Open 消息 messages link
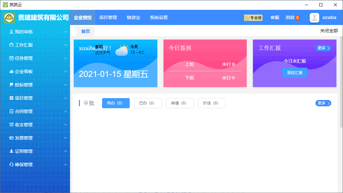This screenshot has width=343, height=193. [x=290, y=17]
